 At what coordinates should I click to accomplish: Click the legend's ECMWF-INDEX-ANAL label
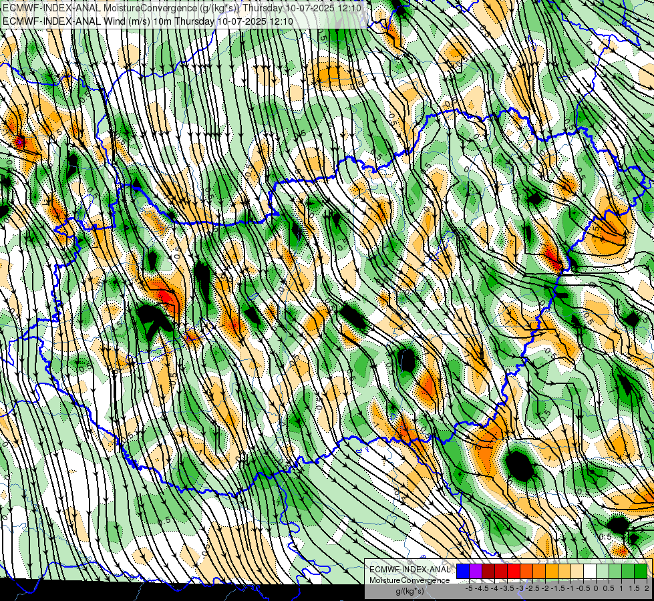[410, 570]
